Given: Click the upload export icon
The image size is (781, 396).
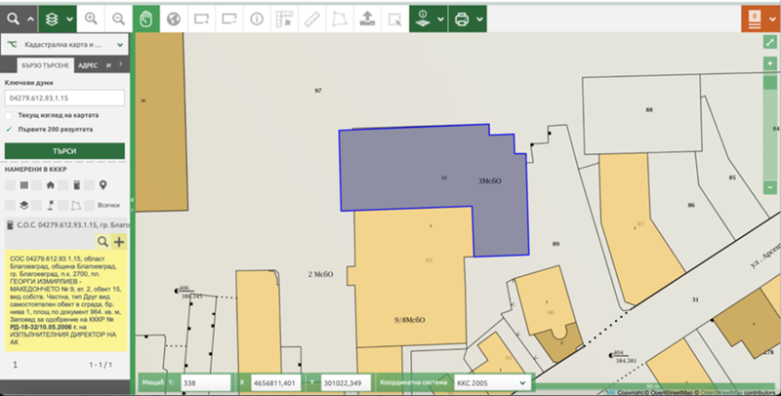Looking at the screenshot, I should click(366, 19).
